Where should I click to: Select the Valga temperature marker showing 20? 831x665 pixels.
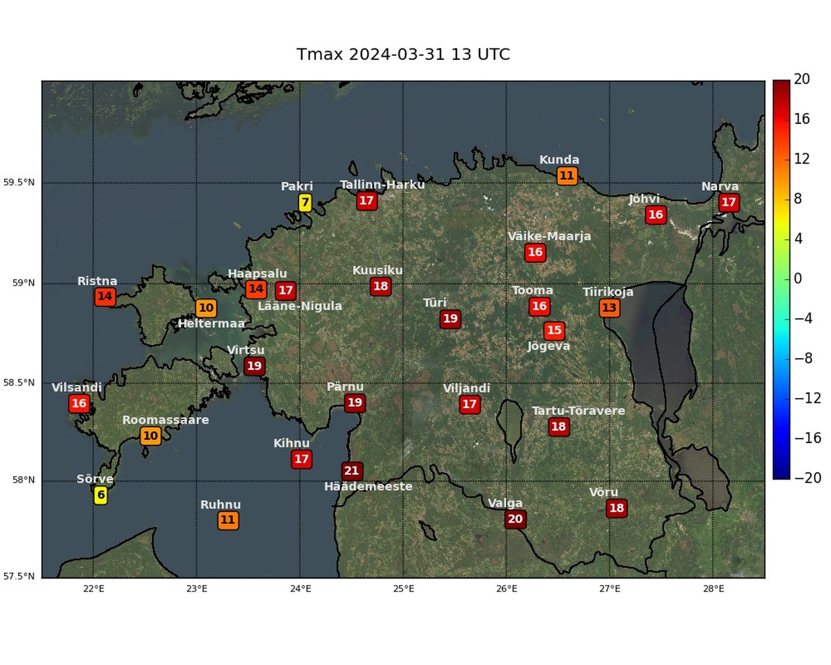click(x=515, y=519)
